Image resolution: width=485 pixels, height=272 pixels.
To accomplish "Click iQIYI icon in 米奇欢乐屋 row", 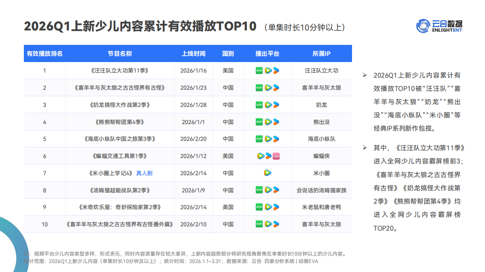I will pos(259,207).
